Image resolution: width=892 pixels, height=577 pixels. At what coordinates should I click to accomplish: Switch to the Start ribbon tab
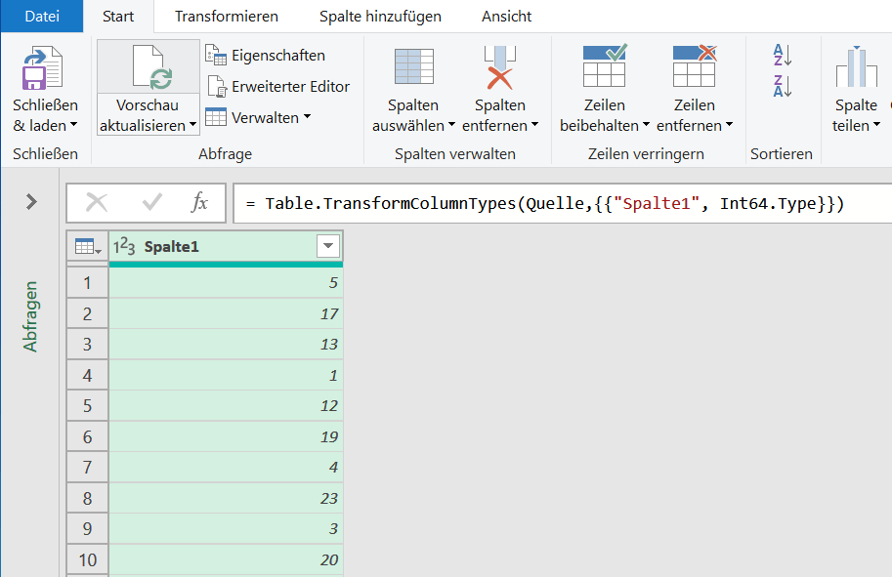tap(118, 16)
